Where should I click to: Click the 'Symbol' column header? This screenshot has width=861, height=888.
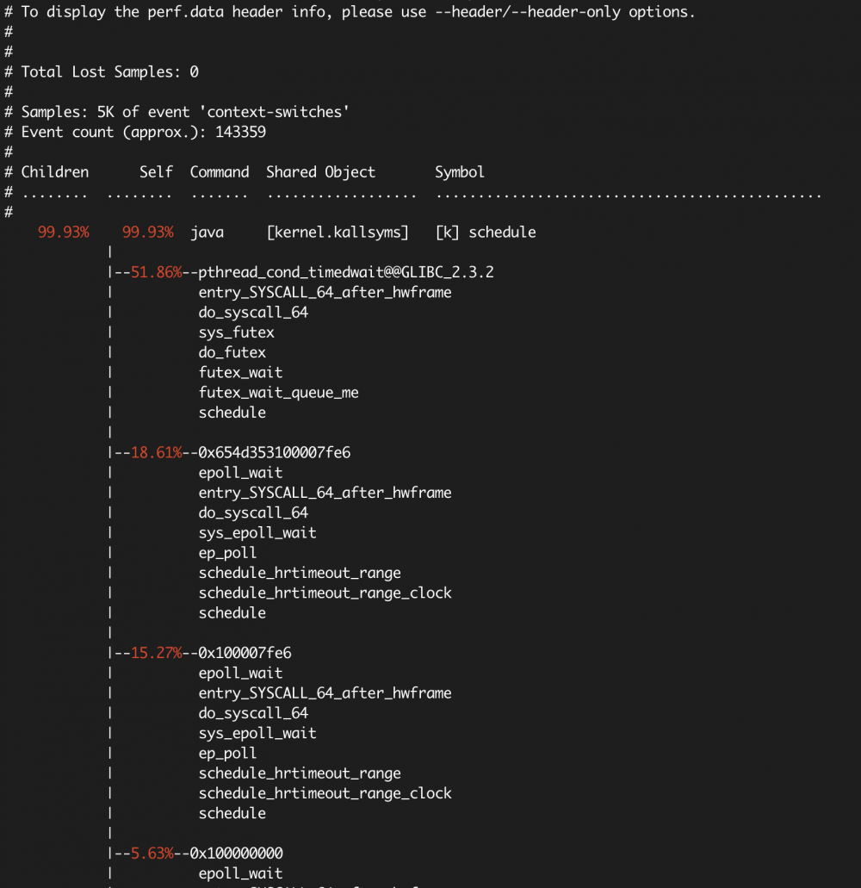coord(459,171)
